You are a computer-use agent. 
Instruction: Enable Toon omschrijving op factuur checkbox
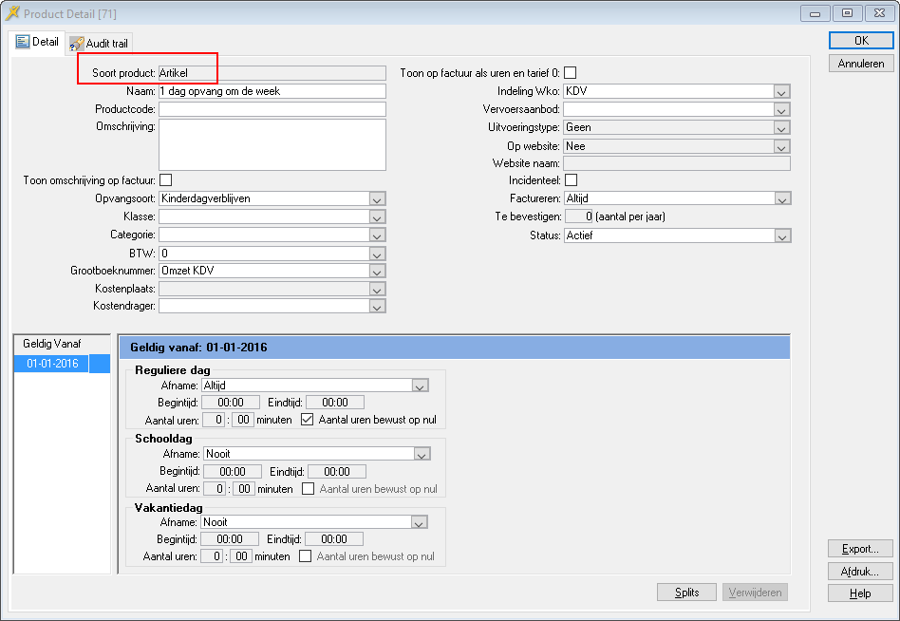pyautogui.click(x=165, y=179)
